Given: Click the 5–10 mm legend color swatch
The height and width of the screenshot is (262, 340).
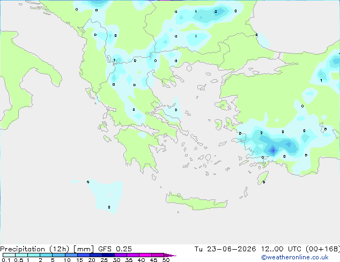Looking at the screenshot, I should click(x=58, y=255).
